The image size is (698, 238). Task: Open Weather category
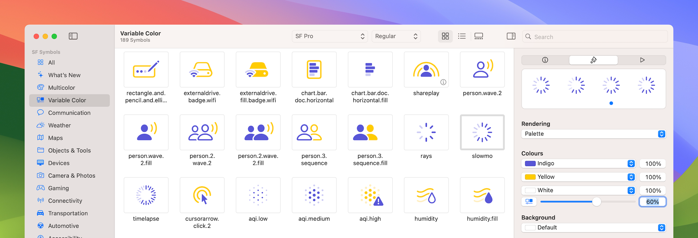pyautogui.click(x=69, y=125)
